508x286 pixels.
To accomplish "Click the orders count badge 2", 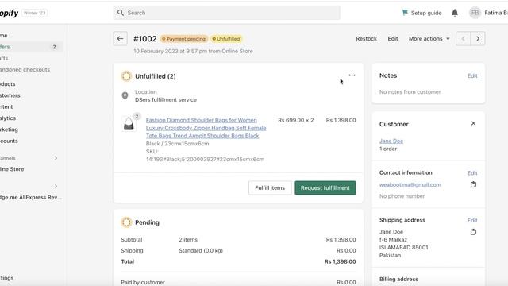I will [54, 47].
